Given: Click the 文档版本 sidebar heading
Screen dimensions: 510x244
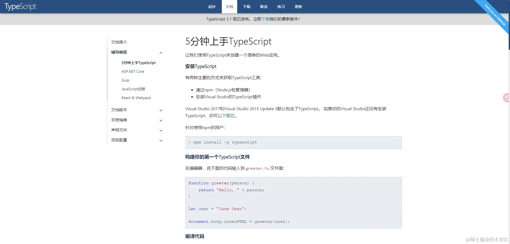Looking at the screenshot, I should click(119, 110).
